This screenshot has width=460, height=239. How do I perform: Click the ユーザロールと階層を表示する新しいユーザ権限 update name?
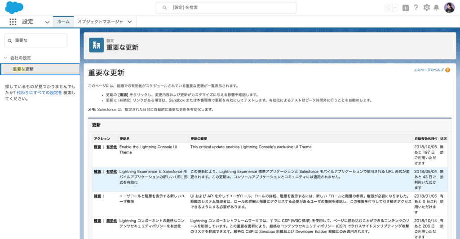click(x=152, y=199)
